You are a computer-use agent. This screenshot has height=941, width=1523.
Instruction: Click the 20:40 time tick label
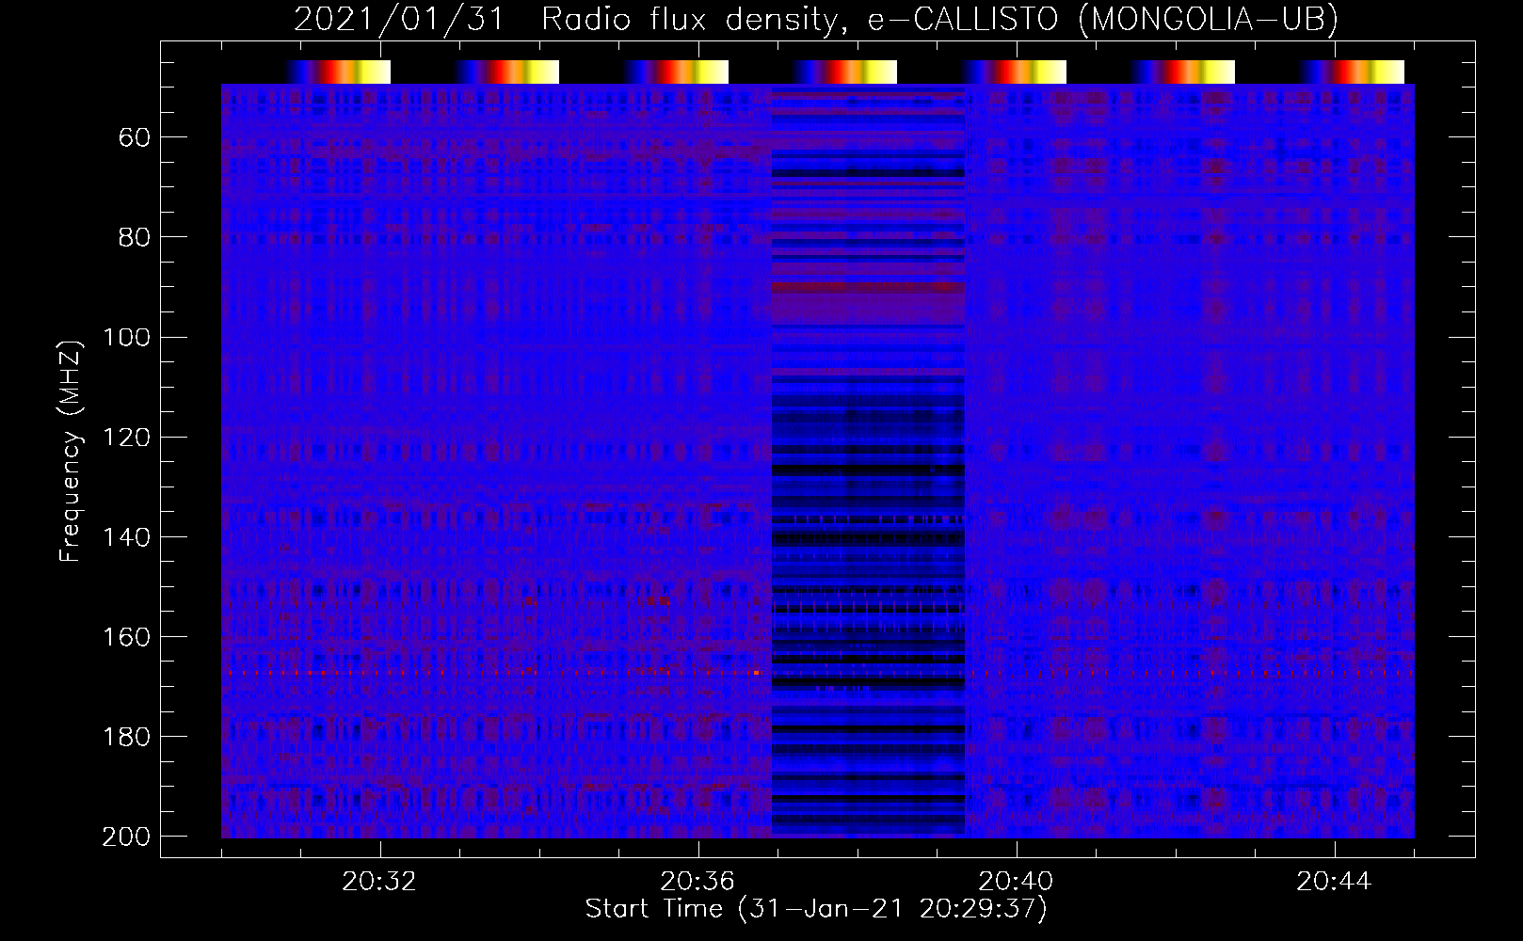(x=1016, y=882)
